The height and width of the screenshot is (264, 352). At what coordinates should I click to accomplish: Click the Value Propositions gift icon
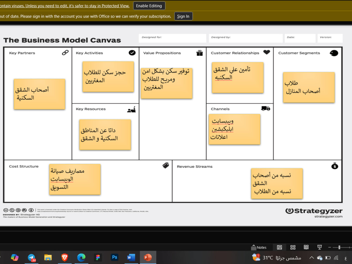[x=200, y=53]
